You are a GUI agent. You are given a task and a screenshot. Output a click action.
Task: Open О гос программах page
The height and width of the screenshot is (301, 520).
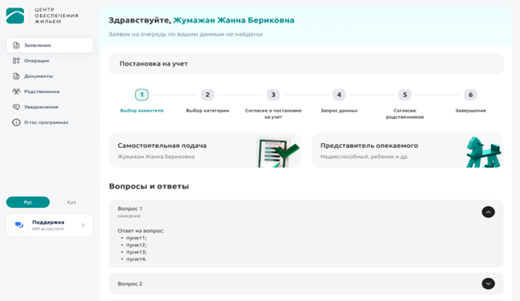(x=50, y=122)
